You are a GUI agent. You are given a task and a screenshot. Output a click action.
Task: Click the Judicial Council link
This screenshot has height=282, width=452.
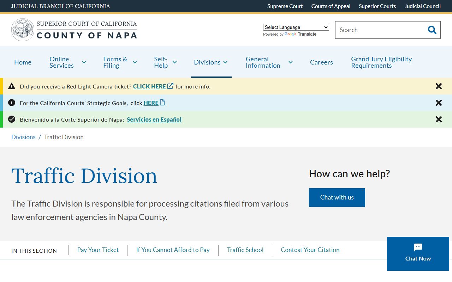coord(422,6)
